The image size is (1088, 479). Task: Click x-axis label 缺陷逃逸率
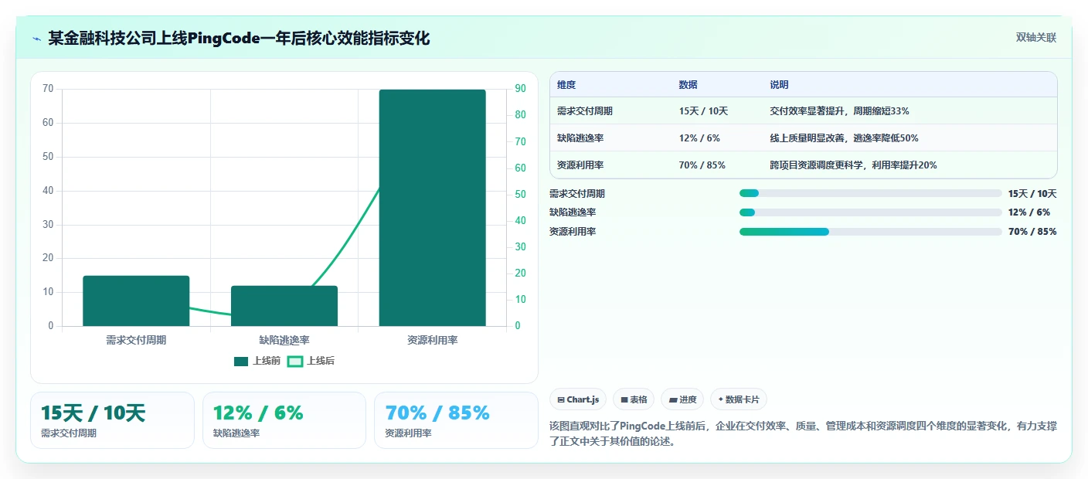pos(284,340)
